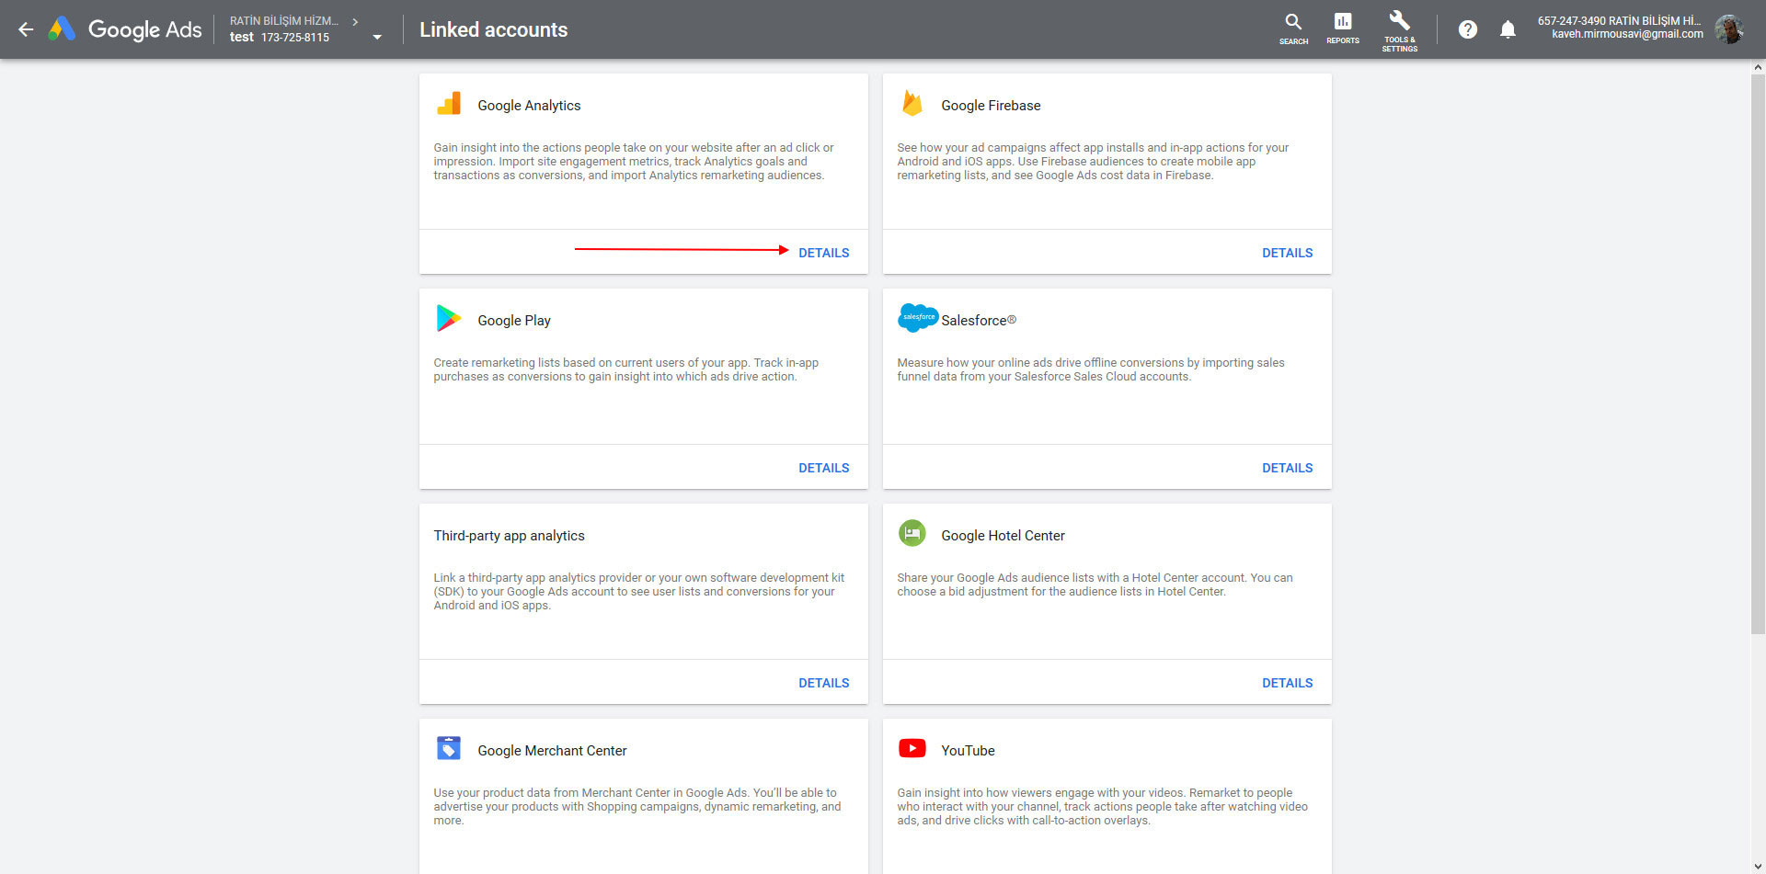This screenshot has width=1766, height=874.
Task: Click the page scrollbar up arrow
Action: (x=1758, y=67)
